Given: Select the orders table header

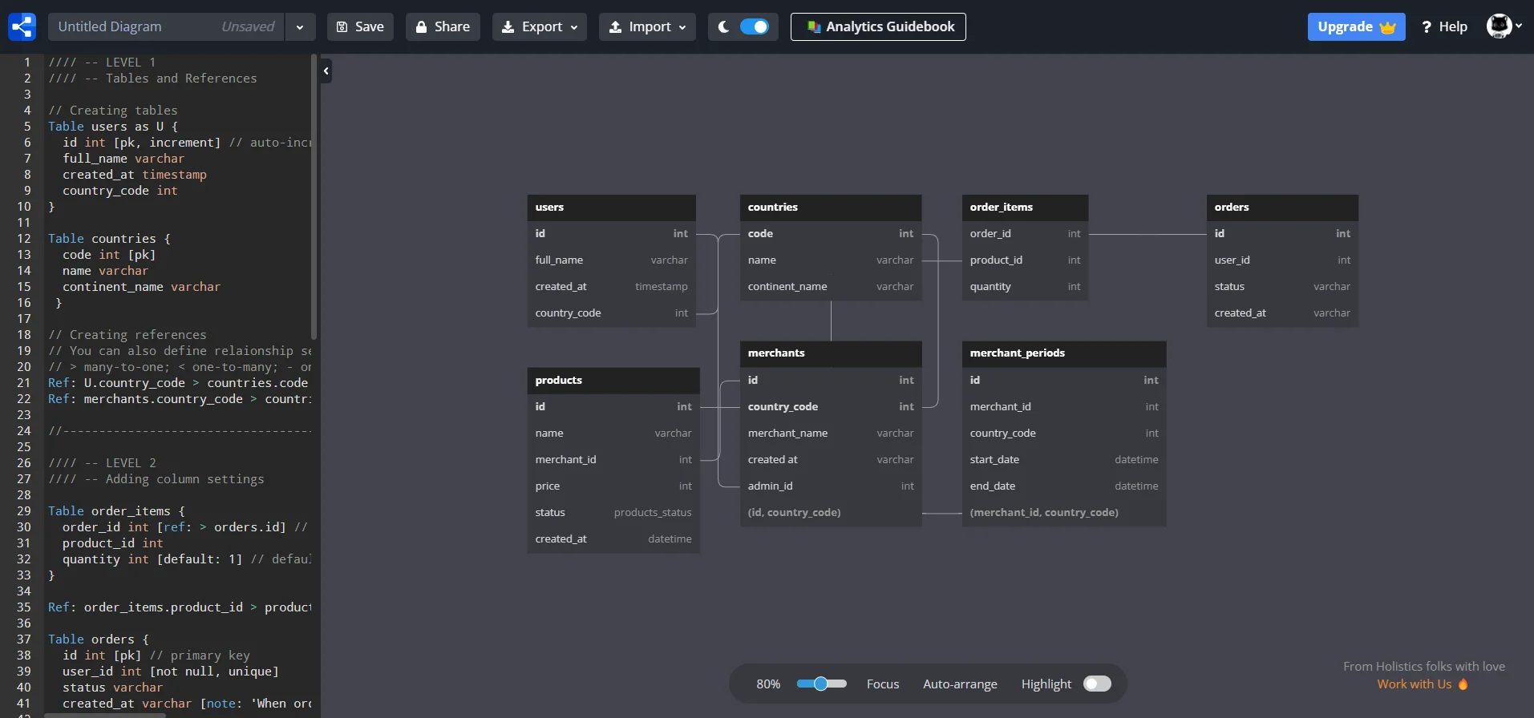Looking at the screenshot, I should tap(1282, 207).
